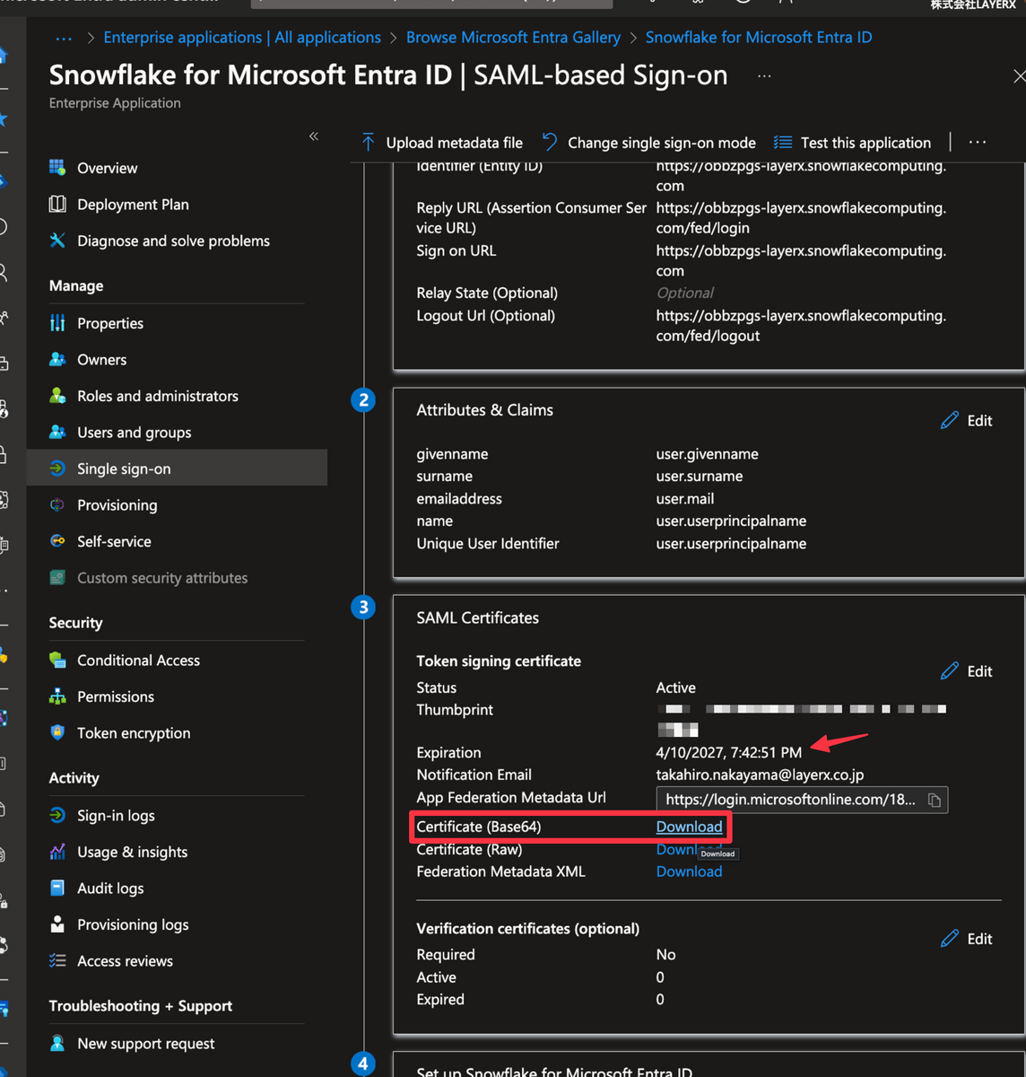This screenshot has height=1077, width=1026.
Task: Close the blade with the X button
Action: 1018,76
